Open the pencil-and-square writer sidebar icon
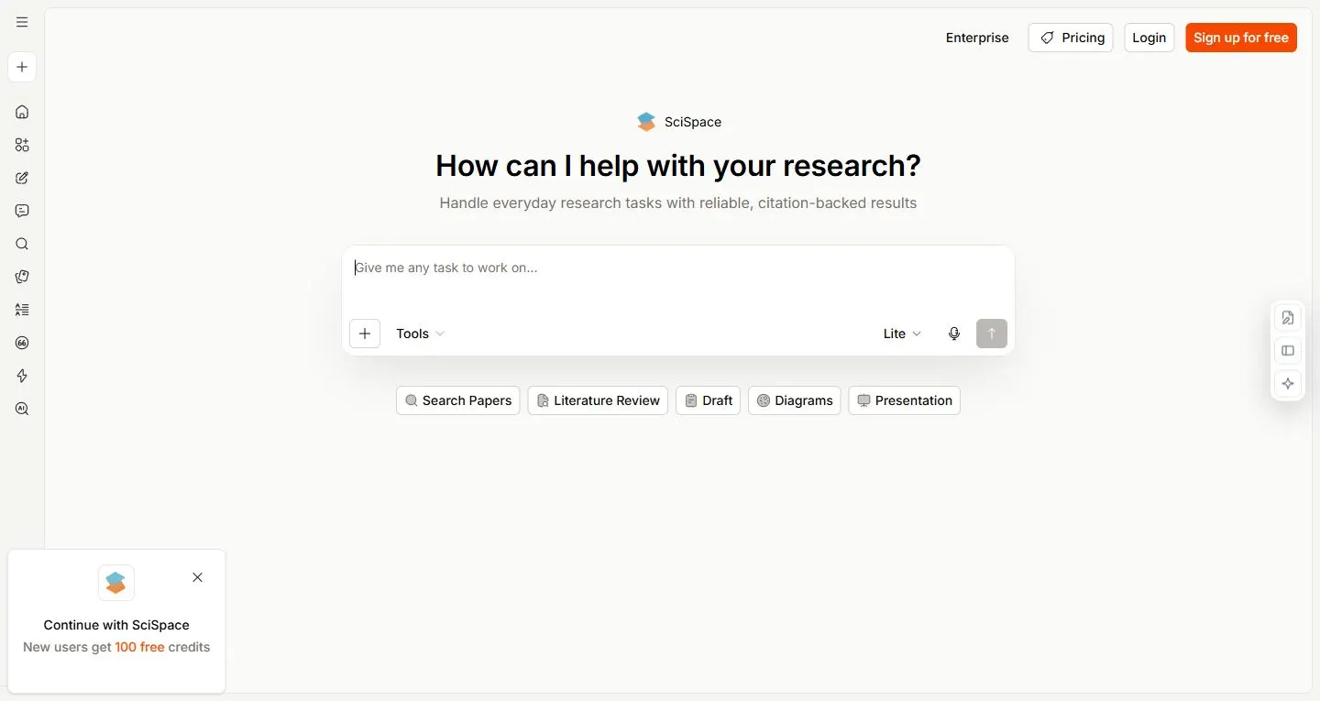1320x701 pixels. [22, 178]
